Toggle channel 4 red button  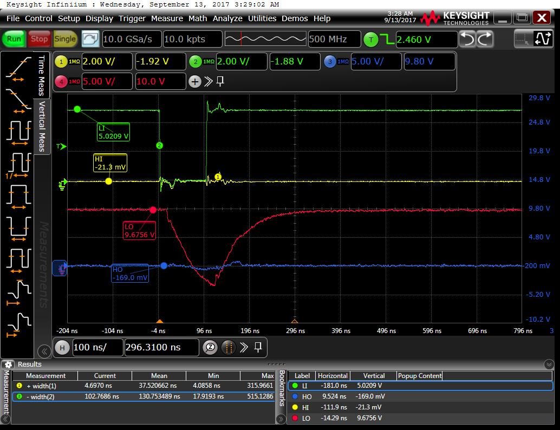[x=61, y=82]
